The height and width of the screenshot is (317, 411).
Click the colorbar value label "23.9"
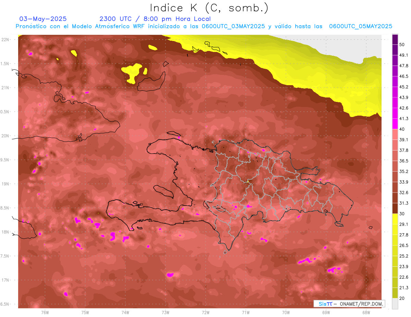point(403,267)
